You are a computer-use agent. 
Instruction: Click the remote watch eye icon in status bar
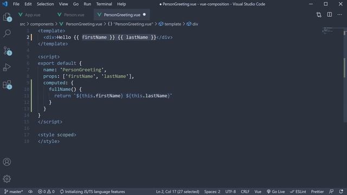(30, 192)
